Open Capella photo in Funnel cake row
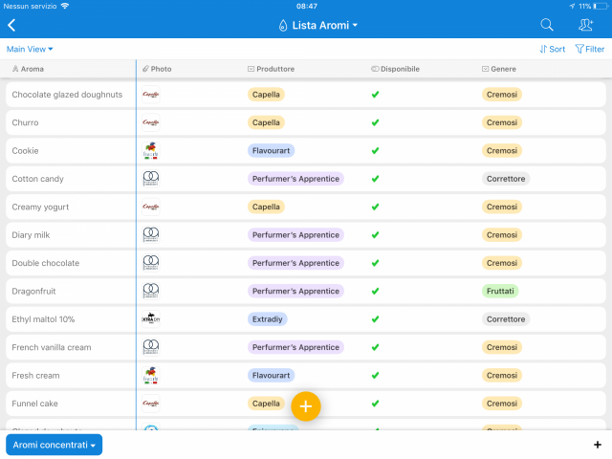The width and height of the screenshot is (612, 459). point(151,404)
